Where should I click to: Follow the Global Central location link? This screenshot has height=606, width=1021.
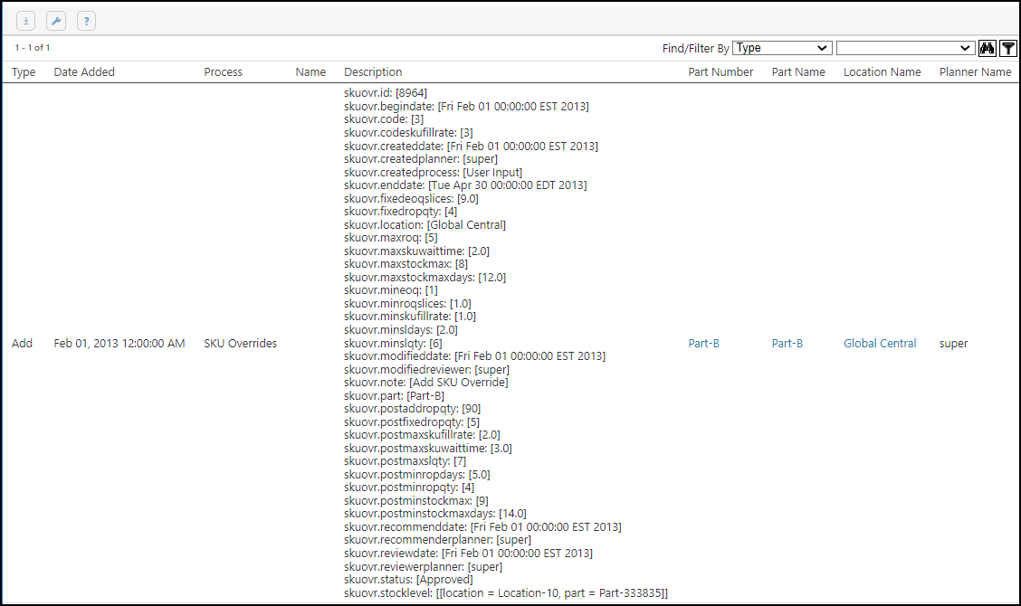(x=880, y=344)
